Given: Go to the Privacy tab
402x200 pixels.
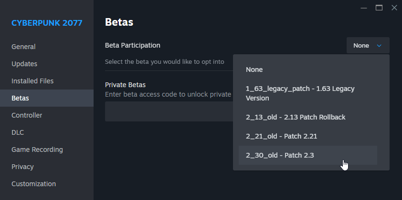Looking at the screenshot, I should coord(22,167).
